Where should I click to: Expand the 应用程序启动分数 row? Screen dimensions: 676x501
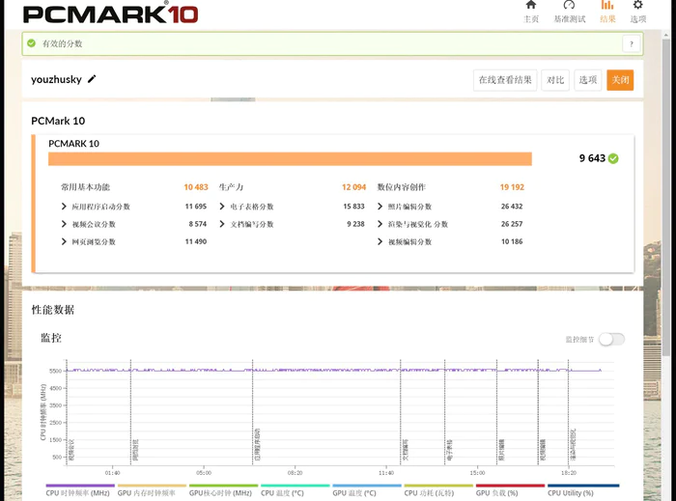click(x=64, y=207)
